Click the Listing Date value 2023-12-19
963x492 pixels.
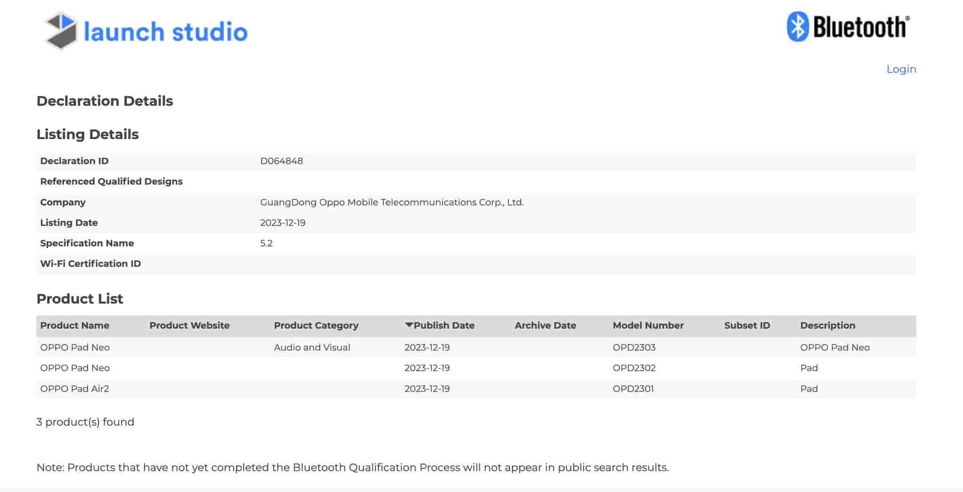(283, 222)
